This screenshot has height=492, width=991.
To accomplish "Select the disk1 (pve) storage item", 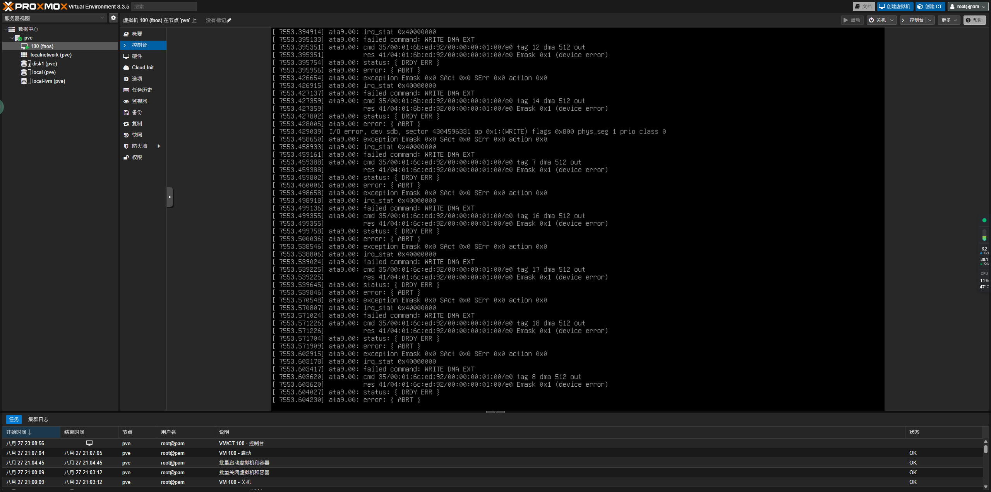I will coord(45,63).
